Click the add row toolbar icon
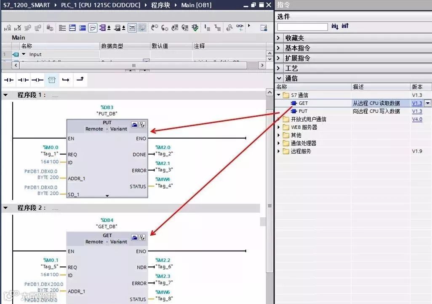The image size is (432, 304). click(38, 27)
